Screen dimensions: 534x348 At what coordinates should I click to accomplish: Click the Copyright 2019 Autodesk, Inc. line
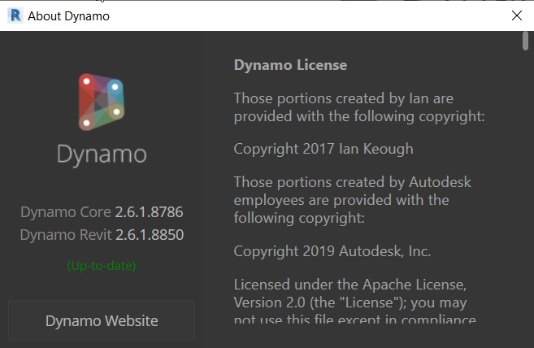point(332,251)
